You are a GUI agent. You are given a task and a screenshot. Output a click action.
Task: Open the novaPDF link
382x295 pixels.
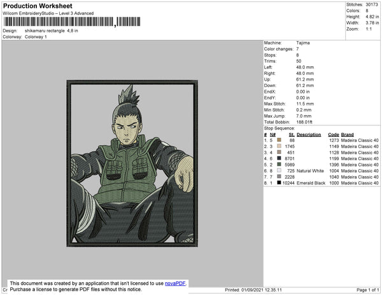pos(175,284)
